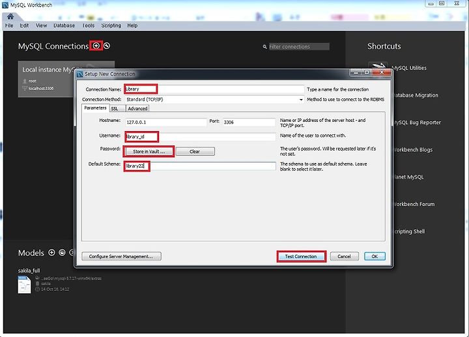Click the MySQL Utilities shortcut icon
The width and height of the screenshot is (469, 337).
378,66
